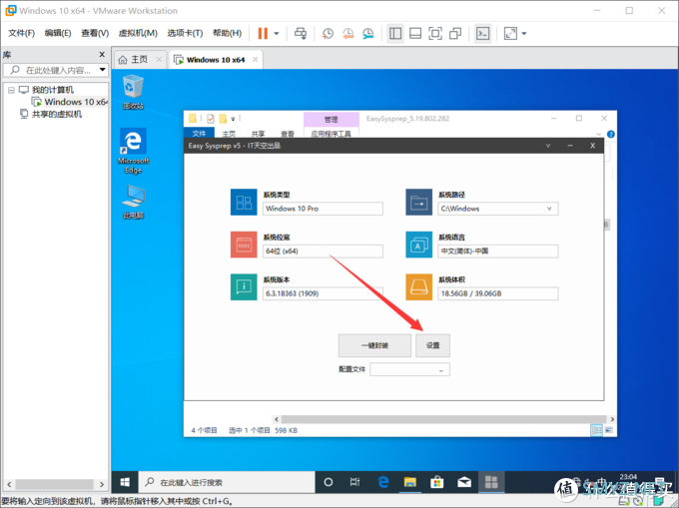Collapse the 我的计算机 tree node
The image size is (679, 508).
click(11, 90)
